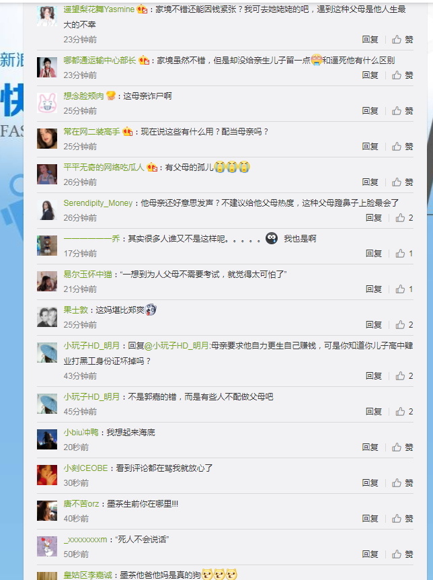The image size is (433, 580).
Task: Like the comment by _xxxxxxxxm
Action: coord(402,554)
